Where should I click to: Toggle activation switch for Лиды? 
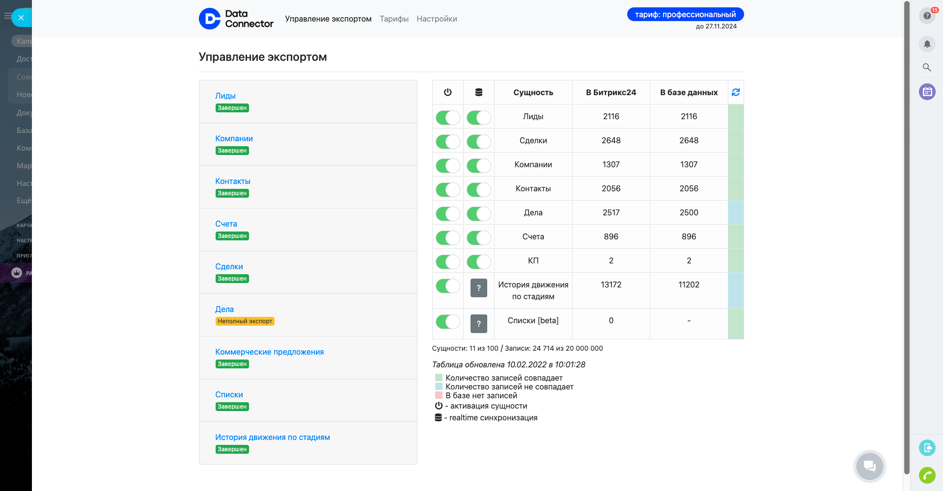coord(447,118)
